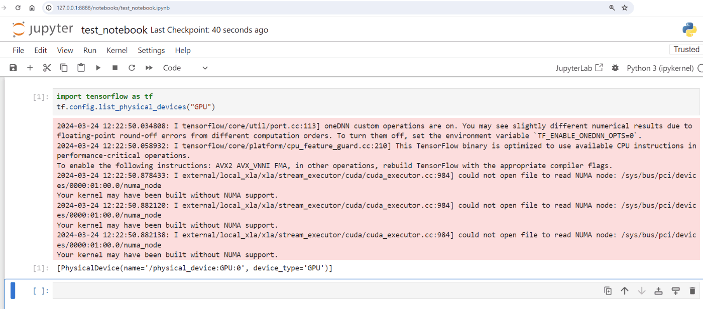Duplicate the active cell via cell toolbar
The height and width of the screenshot is (309, 703).
pyautogui.click(x=608, y=290)
